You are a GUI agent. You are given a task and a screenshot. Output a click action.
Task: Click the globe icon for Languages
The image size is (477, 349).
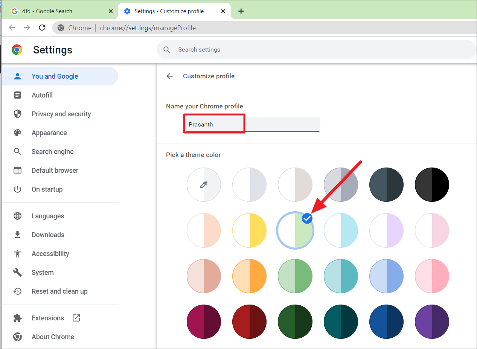(x=17, y=216)
